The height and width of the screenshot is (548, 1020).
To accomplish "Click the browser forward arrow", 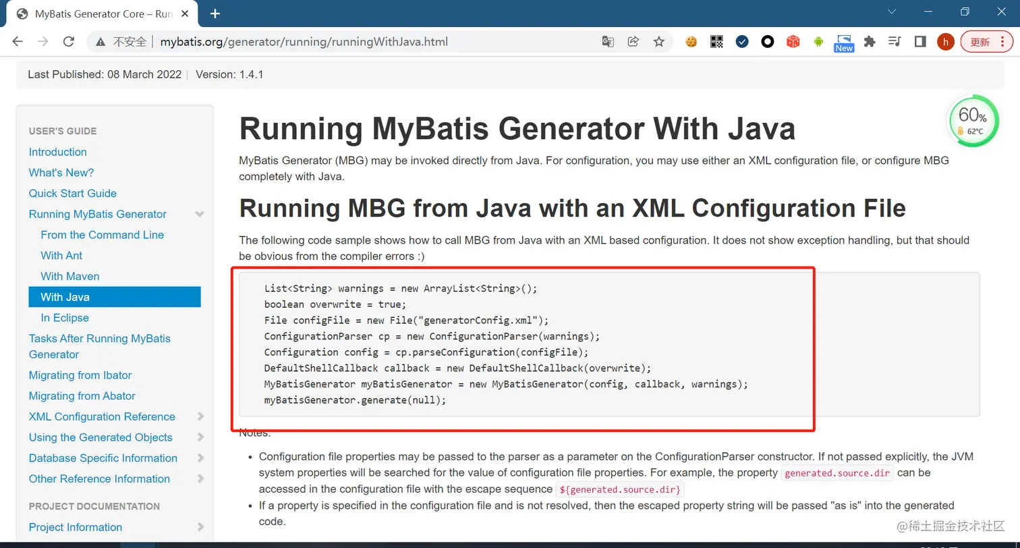I will tap(43, 42).
